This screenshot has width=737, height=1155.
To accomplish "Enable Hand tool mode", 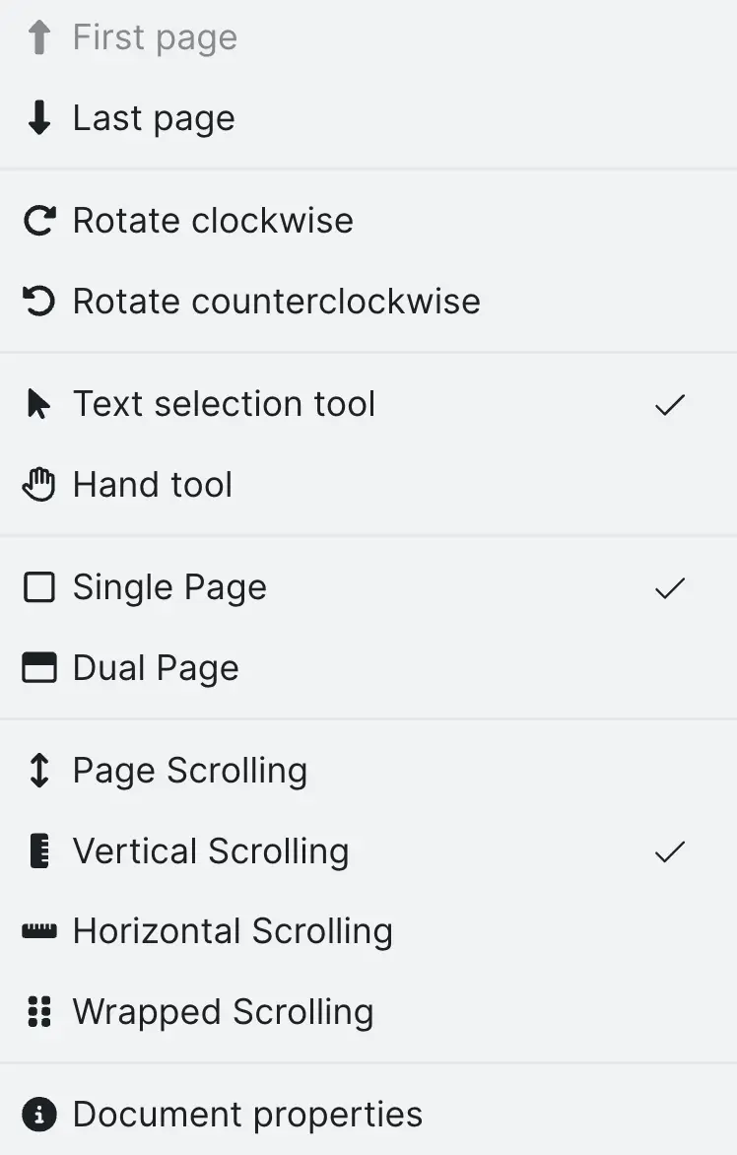I will click(x=153, y=484).
